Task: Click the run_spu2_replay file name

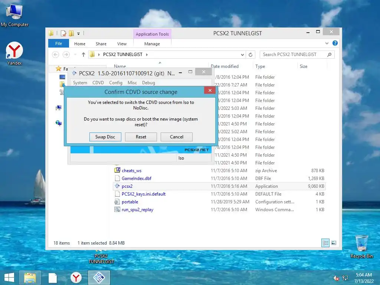Action: [137, 210]
